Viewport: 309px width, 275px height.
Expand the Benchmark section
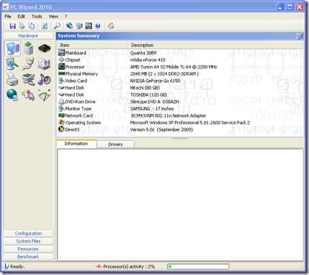point(29,257)
